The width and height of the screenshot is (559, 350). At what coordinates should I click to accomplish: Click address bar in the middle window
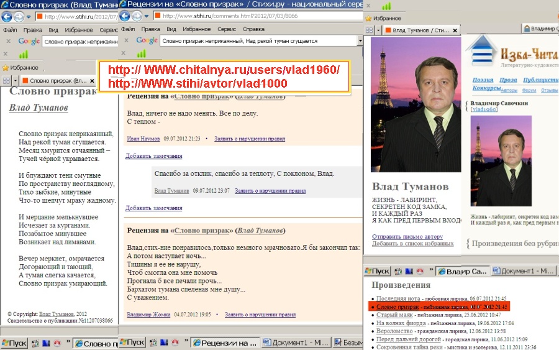[258, 16]
